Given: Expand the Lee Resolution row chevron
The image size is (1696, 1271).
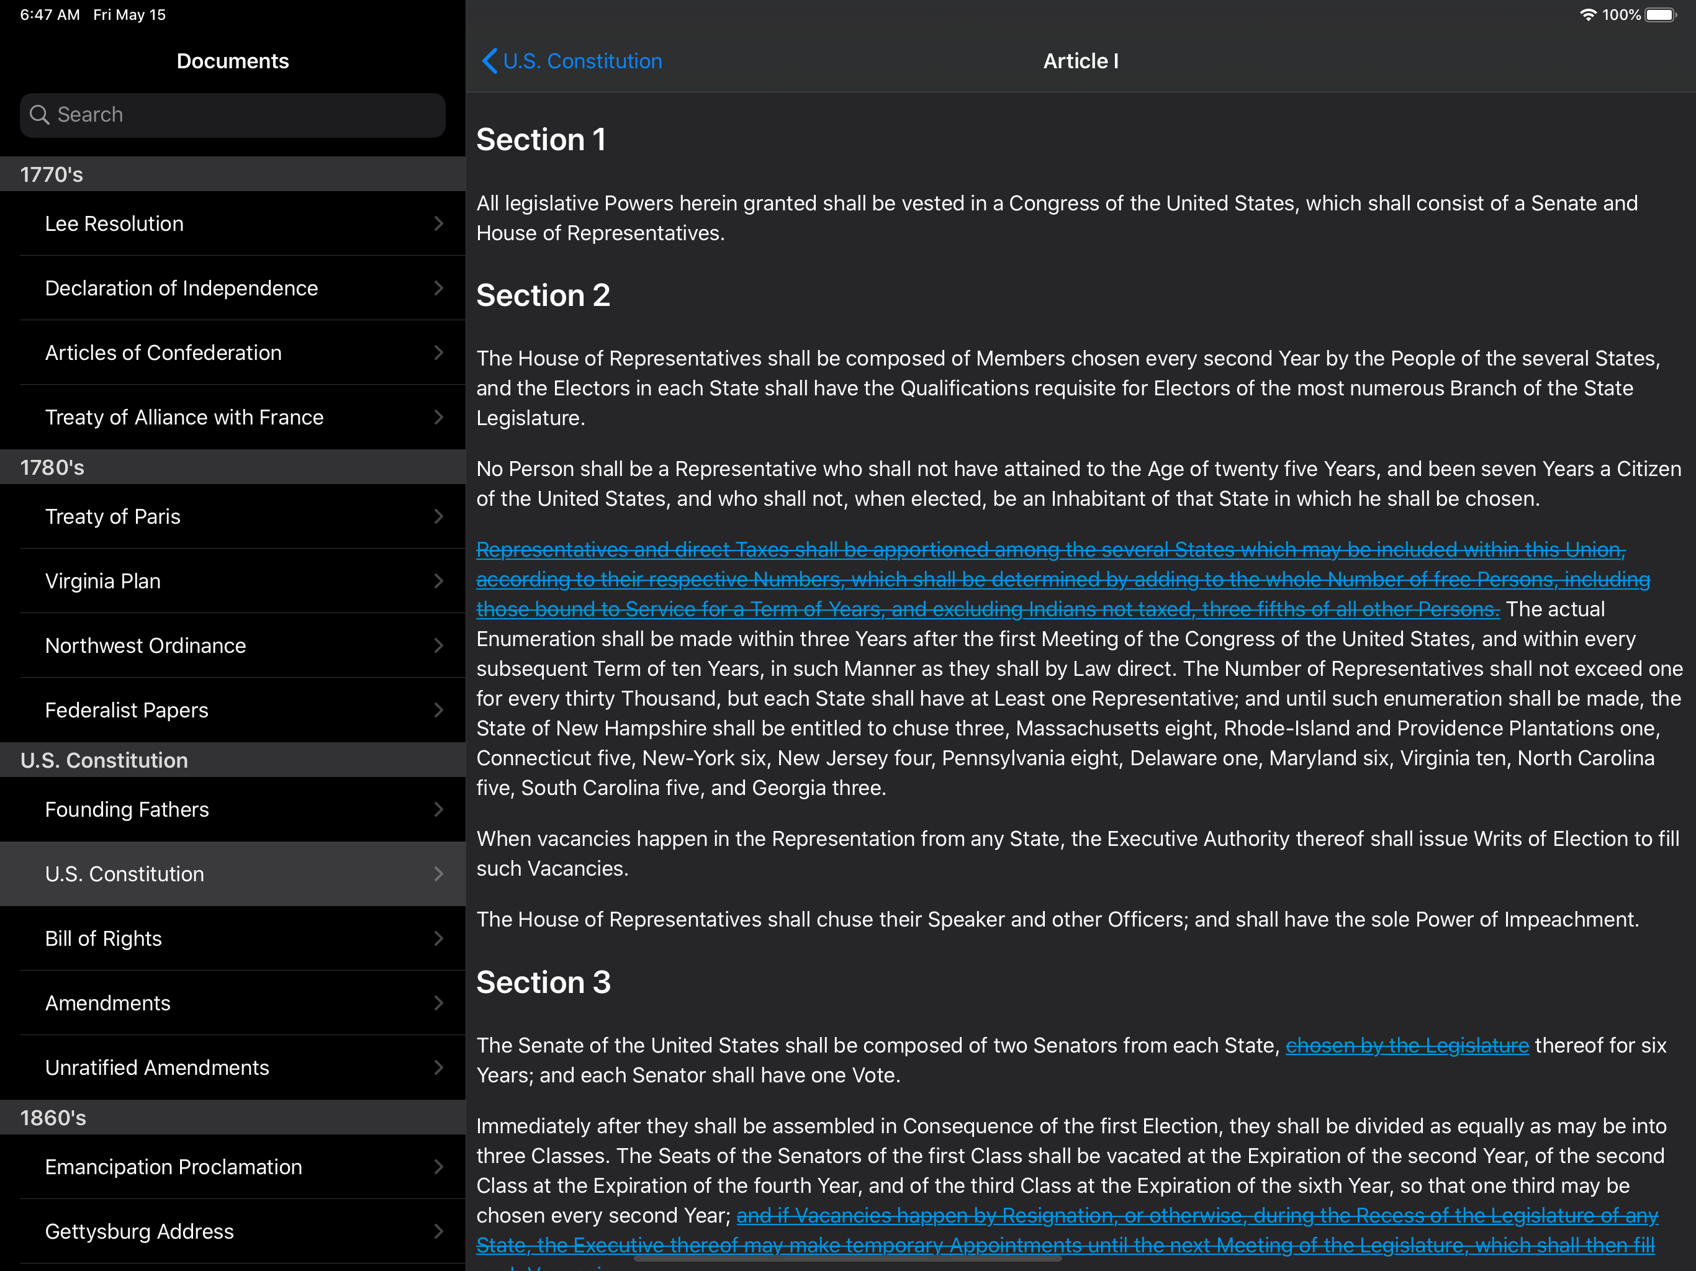Looking at the screenshot, I should tap(438, 223).
